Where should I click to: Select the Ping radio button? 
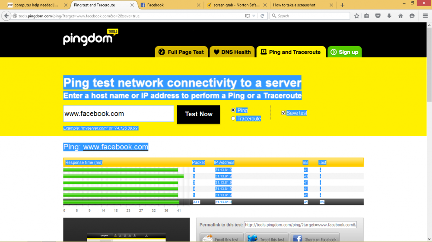pos(233,110)
